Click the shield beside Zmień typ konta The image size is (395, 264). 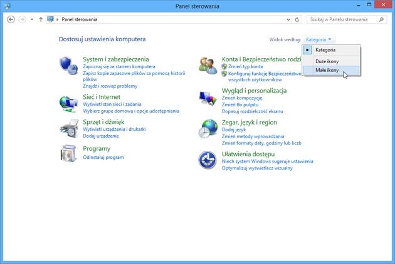click(x=224, y=66)
